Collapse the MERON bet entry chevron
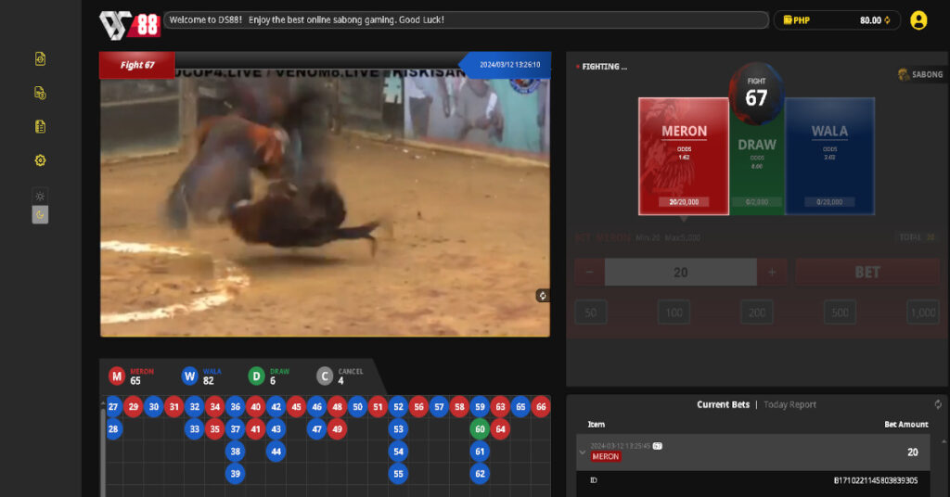 point(582,452)
